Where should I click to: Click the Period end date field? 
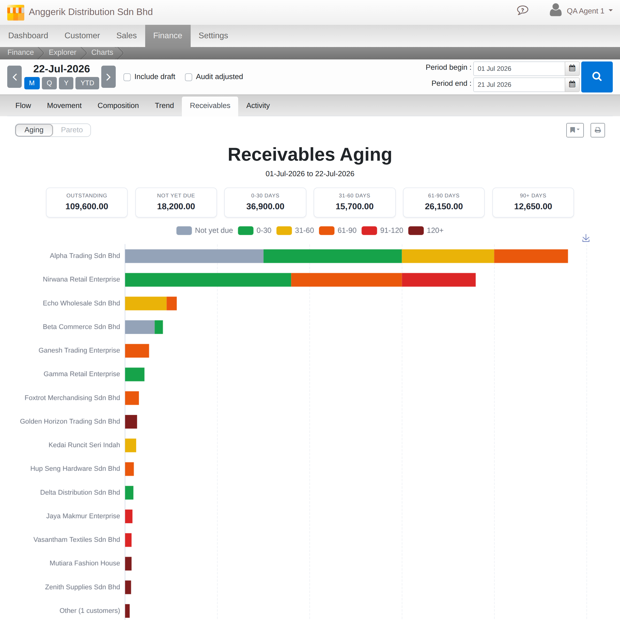(x=519, y=85)
